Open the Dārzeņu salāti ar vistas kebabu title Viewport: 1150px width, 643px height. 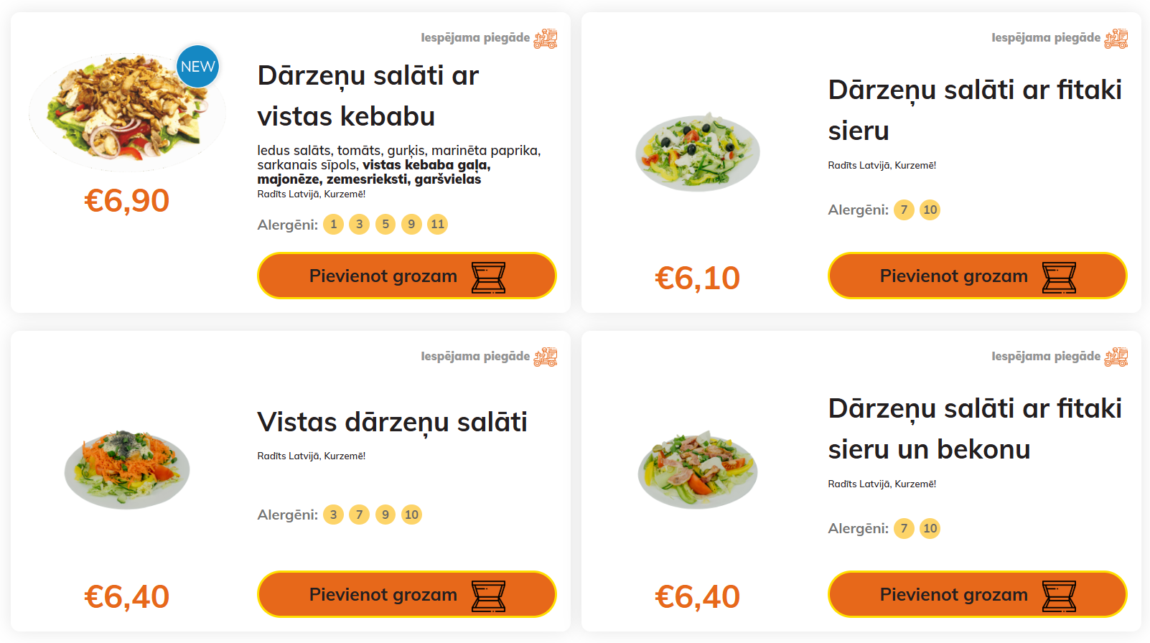368,96
